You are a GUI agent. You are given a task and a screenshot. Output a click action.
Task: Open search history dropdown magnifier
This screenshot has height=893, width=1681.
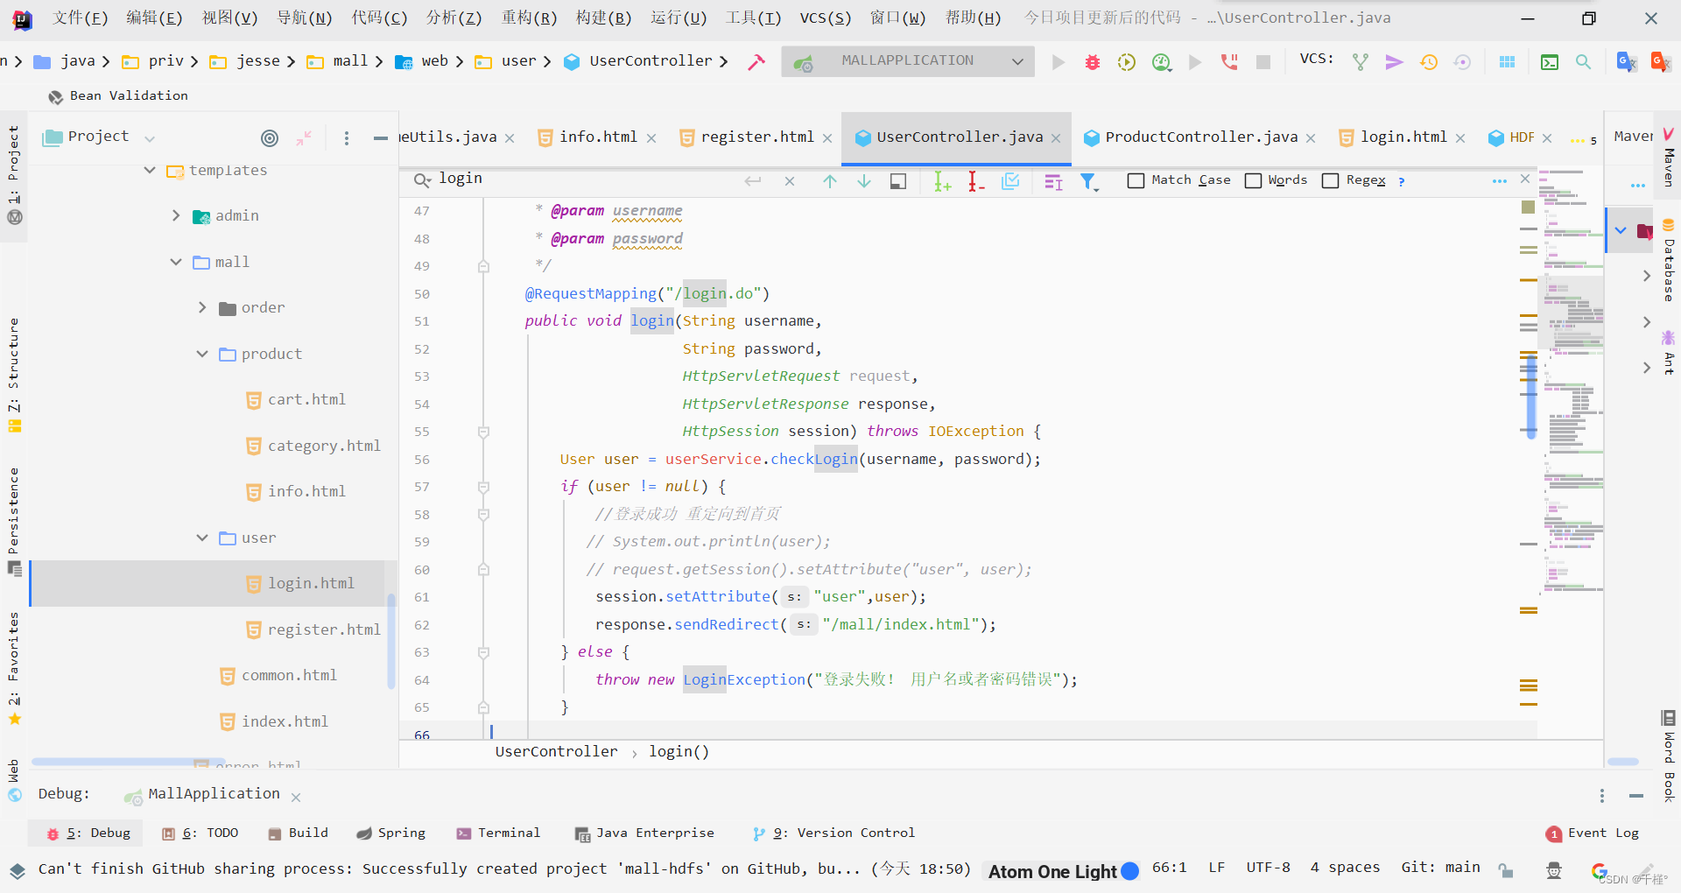[422, 180]
